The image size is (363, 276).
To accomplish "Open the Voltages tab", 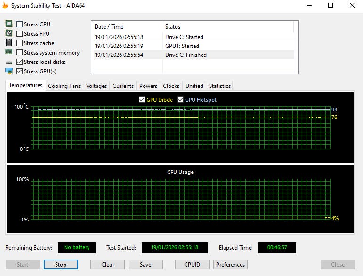I will tap(97, 86).
